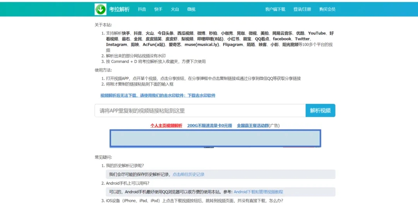Open the 客户端下载 page
Screen dimensions: 418x203
click(x=275, y=9)
